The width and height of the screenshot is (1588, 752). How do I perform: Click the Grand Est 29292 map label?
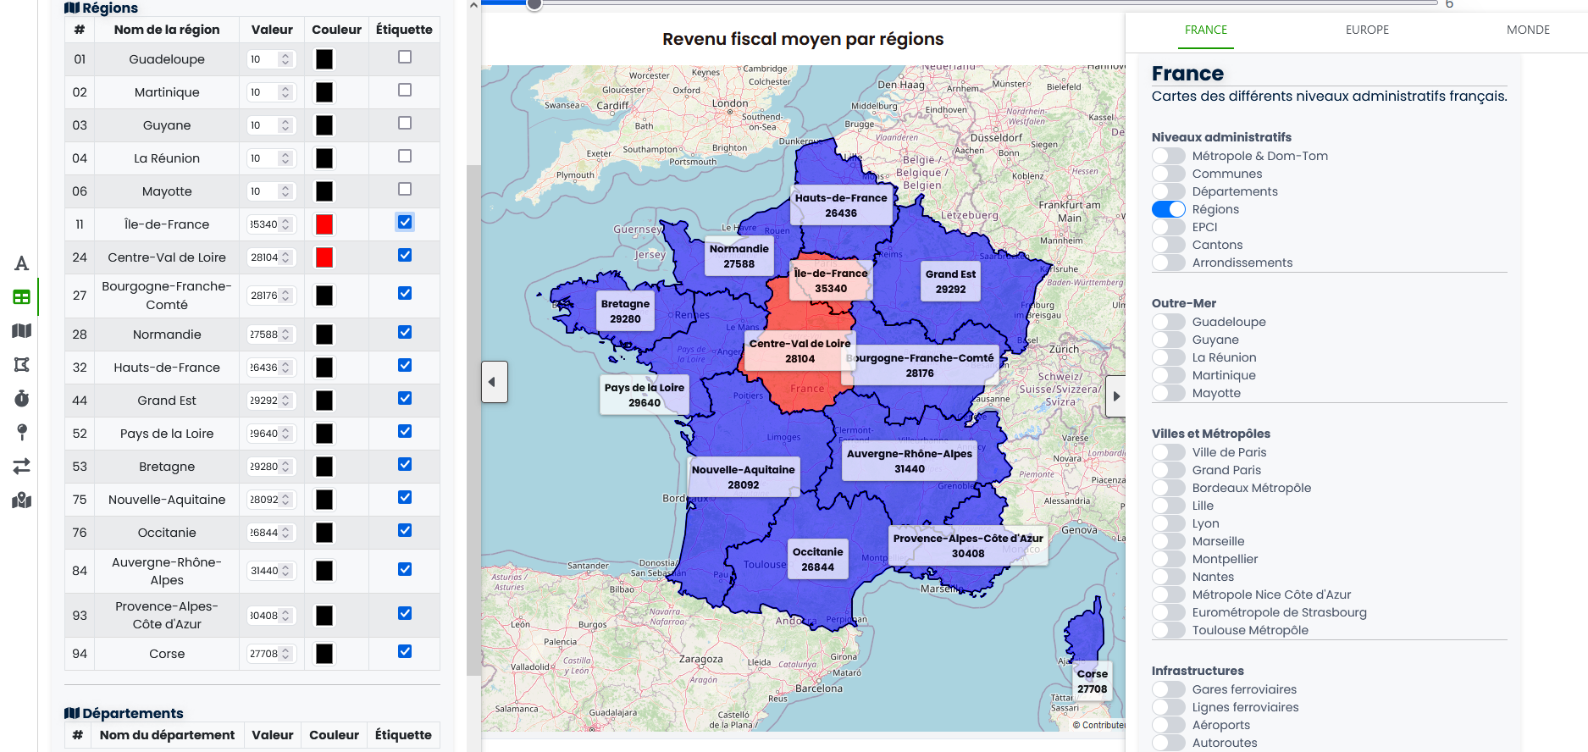(x=950, y=282)
